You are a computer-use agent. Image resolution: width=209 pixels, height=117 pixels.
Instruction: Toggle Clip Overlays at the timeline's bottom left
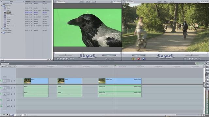click(8, 115)
